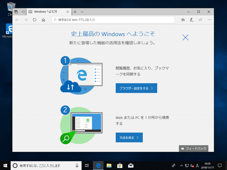This screenshot has width=227, height=170.
Task: Open the Favorites hub star icon
Action: [183, 20]
